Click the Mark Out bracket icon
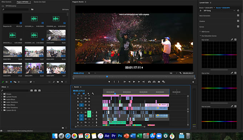 119,82
